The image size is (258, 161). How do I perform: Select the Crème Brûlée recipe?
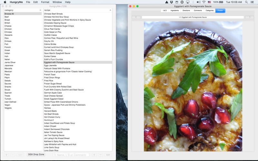[x=78, y=44]
